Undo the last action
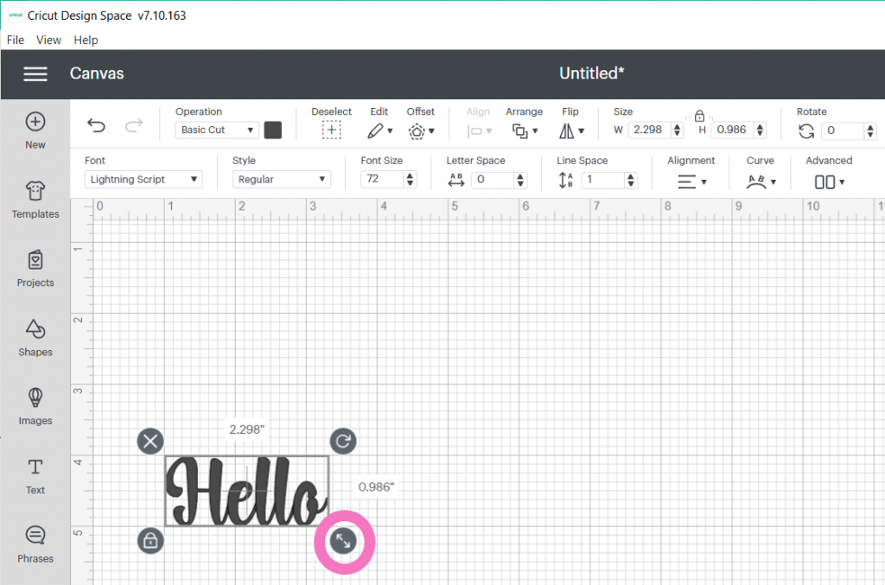This screenshot has width=885, height=585. click(x=97, y=125)
